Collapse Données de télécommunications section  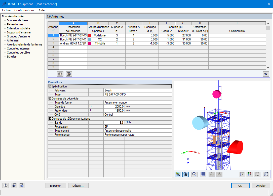point(50,118)
